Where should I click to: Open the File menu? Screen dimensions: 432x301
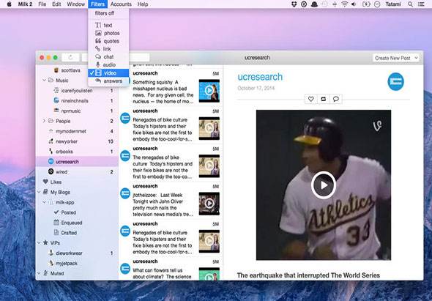click(x=42, y=4)
